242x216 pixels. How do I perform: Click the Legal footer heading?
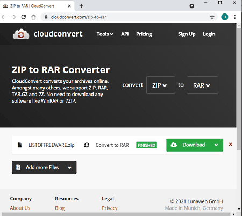click(108, 199)
